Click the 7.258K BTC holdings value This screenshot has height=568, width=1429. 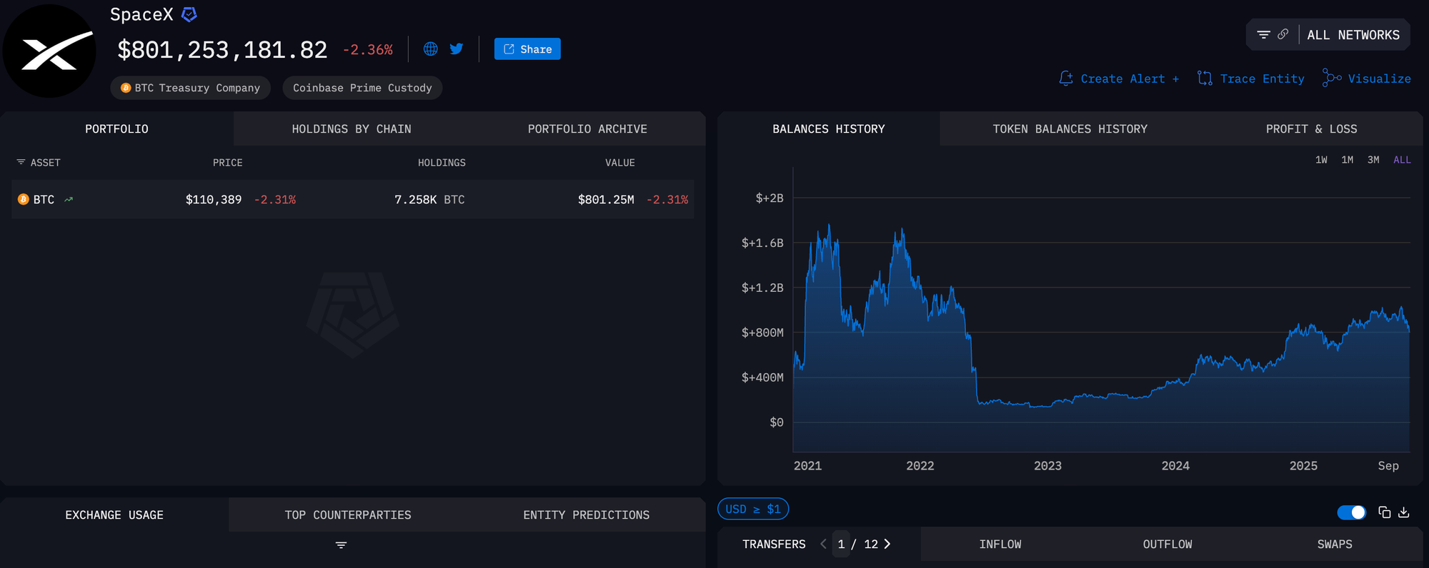click(429, 200)
